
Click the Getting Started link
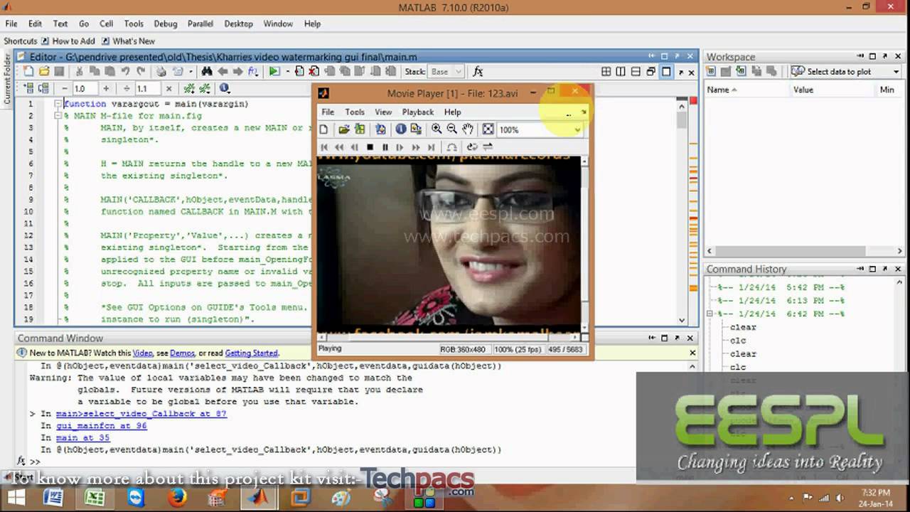(x=251, y=353)
